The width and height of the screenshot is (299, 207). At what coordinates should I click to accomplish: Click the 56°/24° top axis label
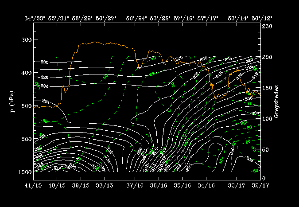[136, 19]
